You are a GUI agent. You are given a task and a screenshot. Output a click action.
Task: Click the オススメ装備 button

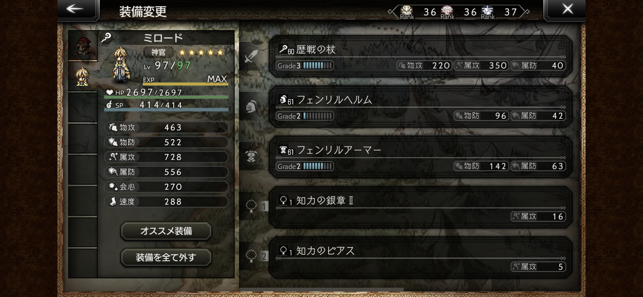(166, 231)
